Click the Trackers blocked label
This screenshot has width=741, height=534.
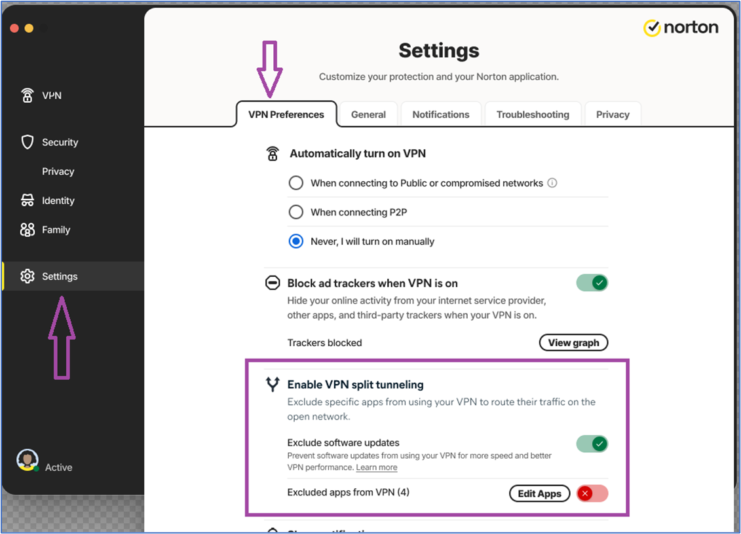(325, 343)
